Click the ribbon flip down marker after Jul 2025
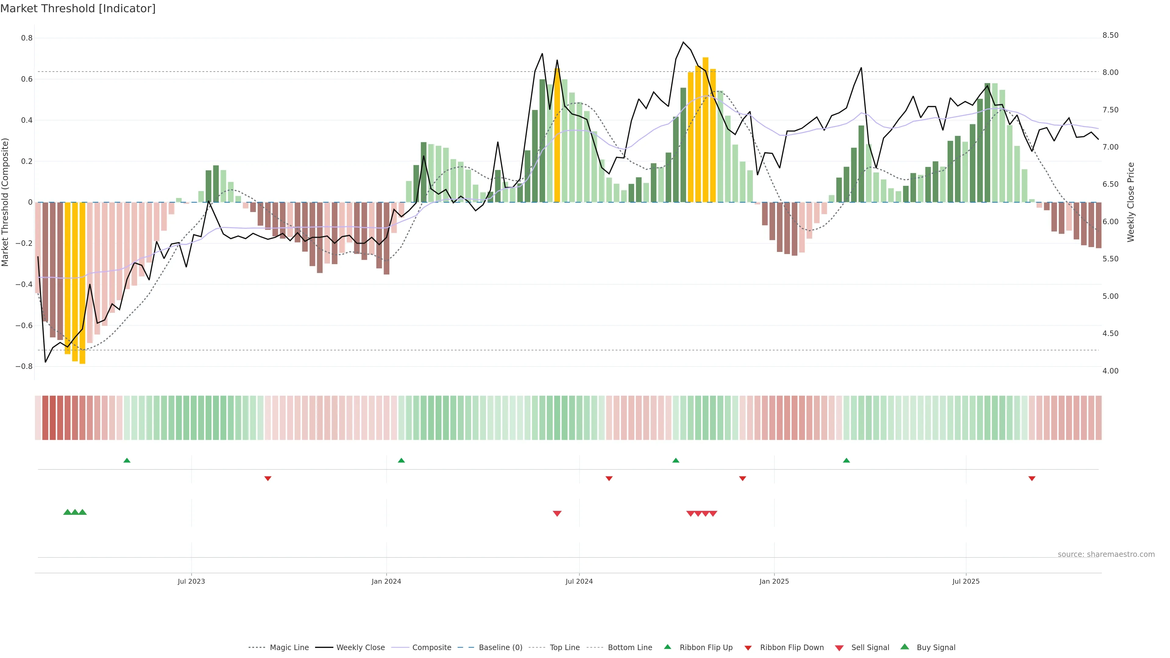1170x658 pixels. point(1031,478)
